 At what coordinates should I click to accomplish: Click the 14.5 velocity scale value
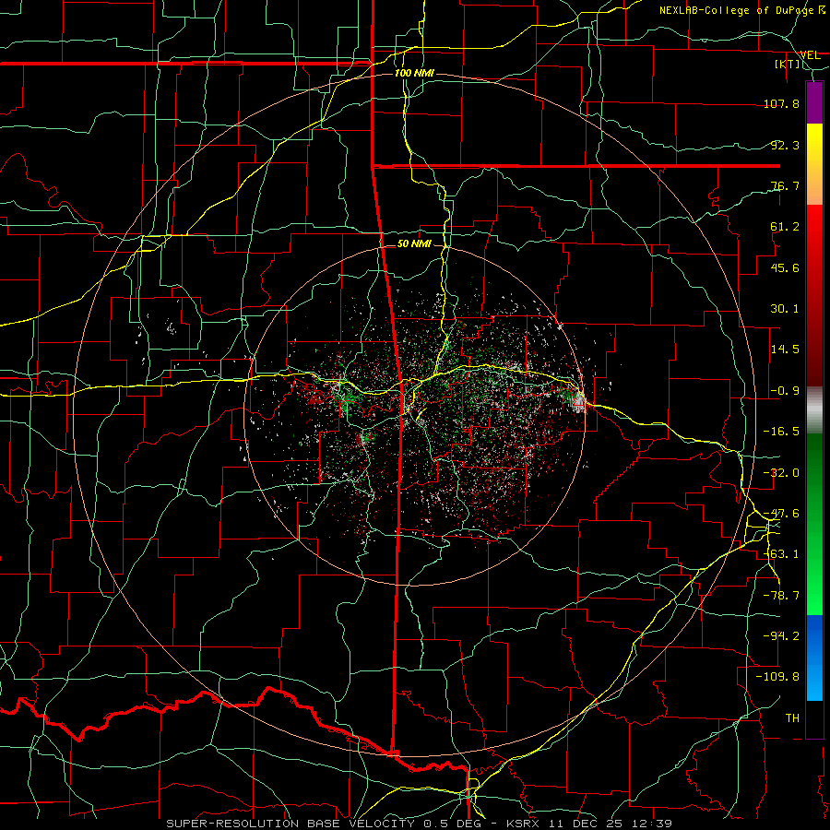pos(785,350)
